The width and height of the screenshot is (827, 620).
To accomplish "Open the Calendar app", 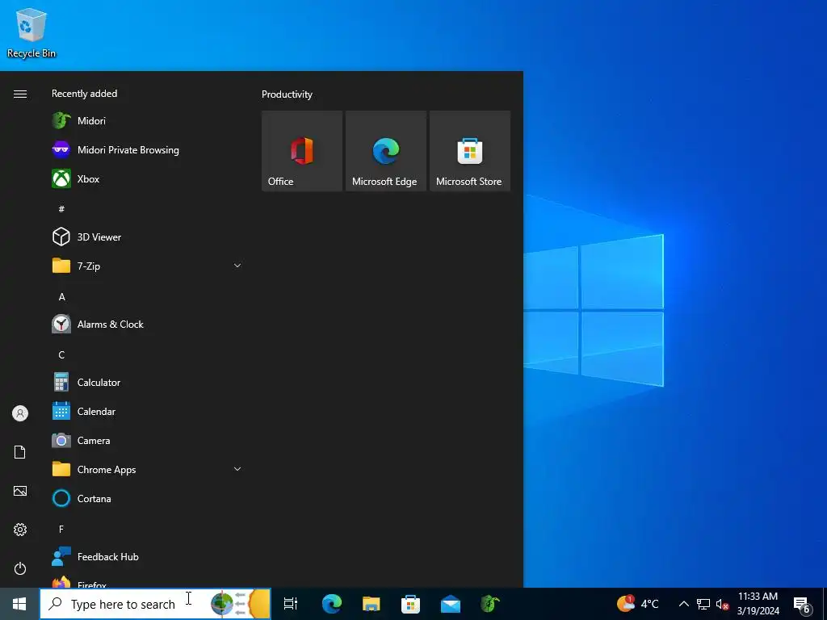I will click(147, 411).
